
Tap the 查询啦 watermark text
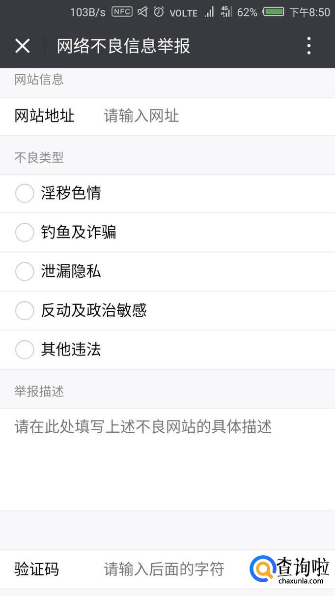pos(302,566)
